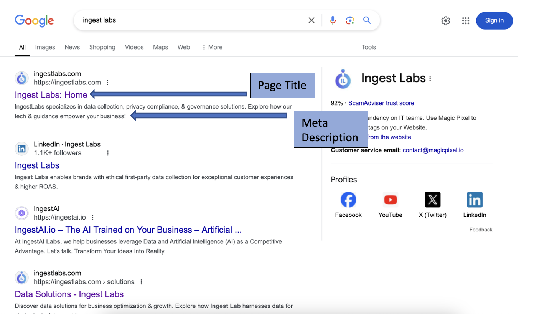Click the "Profiles" heading in the knowledge panel
Screen dimensions: 534x314
click(x=344, y=180)
